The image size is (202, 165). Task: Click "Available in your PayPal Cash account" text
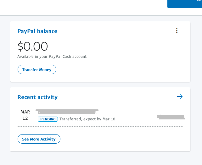pyautogui.click(x=52, y=57)
